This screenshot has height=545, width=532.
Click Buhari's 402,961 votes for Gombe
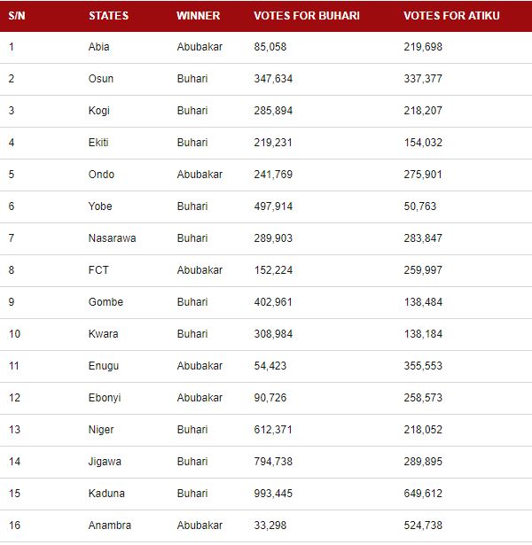pos(273,302)
